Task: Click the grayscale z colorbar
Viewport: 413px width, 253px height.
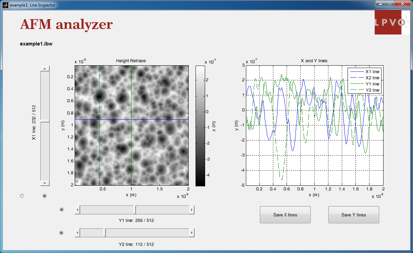Action: [x=200, y=125]
